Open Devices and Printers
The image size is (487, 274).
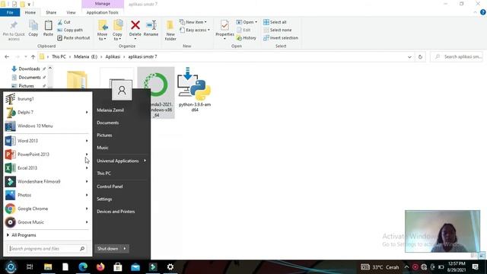click(116, 212)
